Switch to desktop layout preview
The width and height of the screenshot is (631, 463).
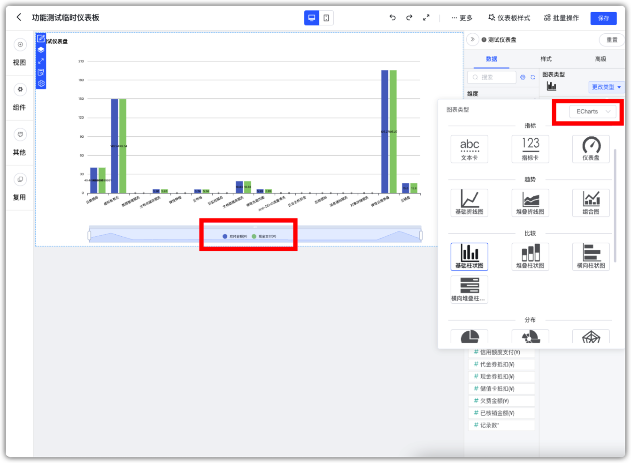[x=312, y=18]
